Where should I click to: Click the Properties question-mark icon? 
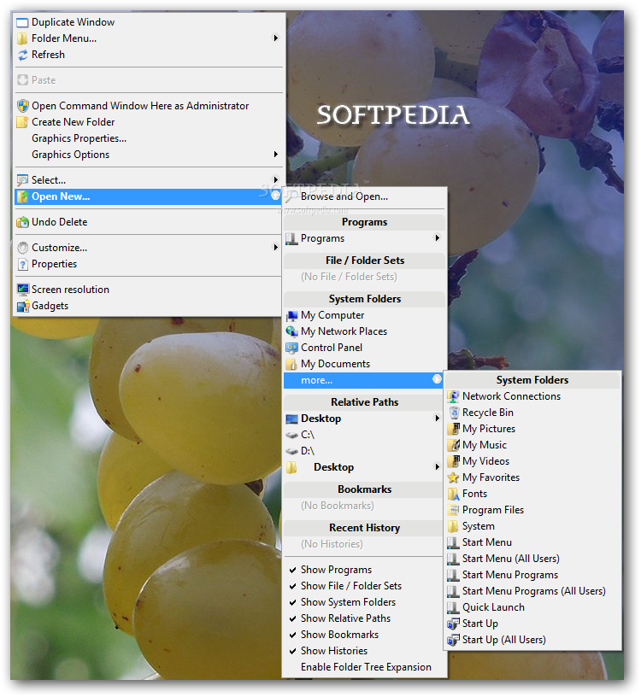(x=23, y=264)
